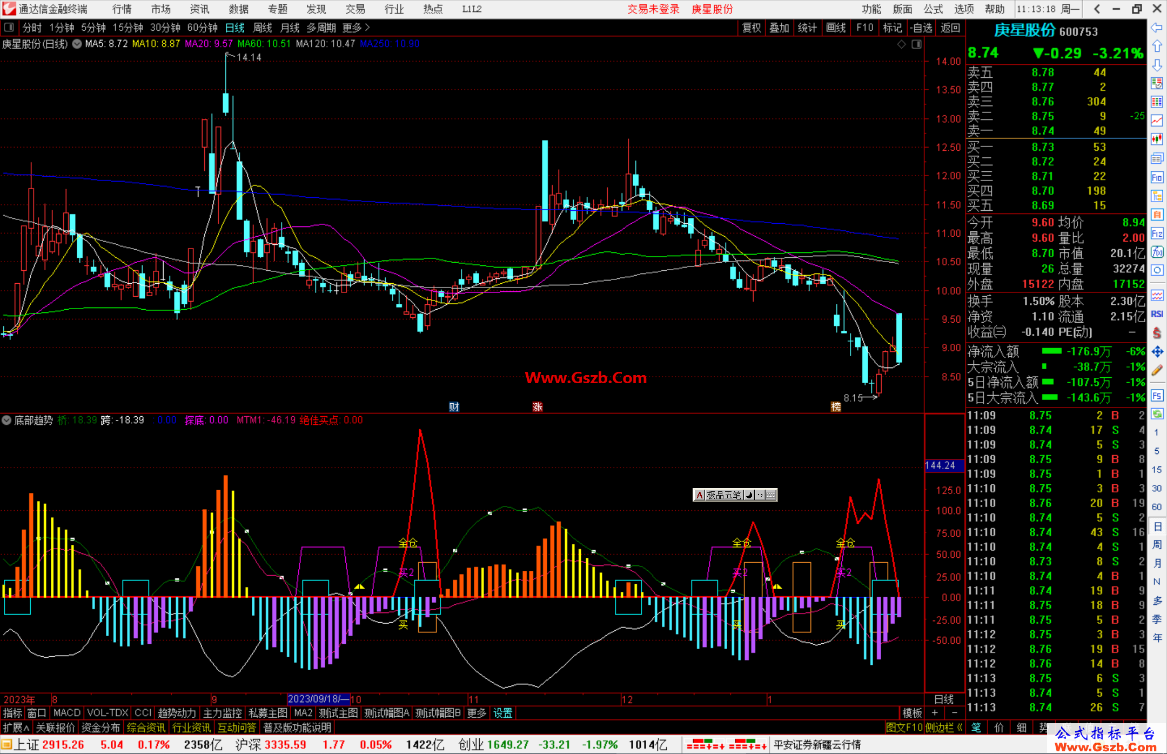The height and width of the screenshot is (754, 1167).
Task: Click the diamond icon at chart top-right
Action: [x=901, y=44]
